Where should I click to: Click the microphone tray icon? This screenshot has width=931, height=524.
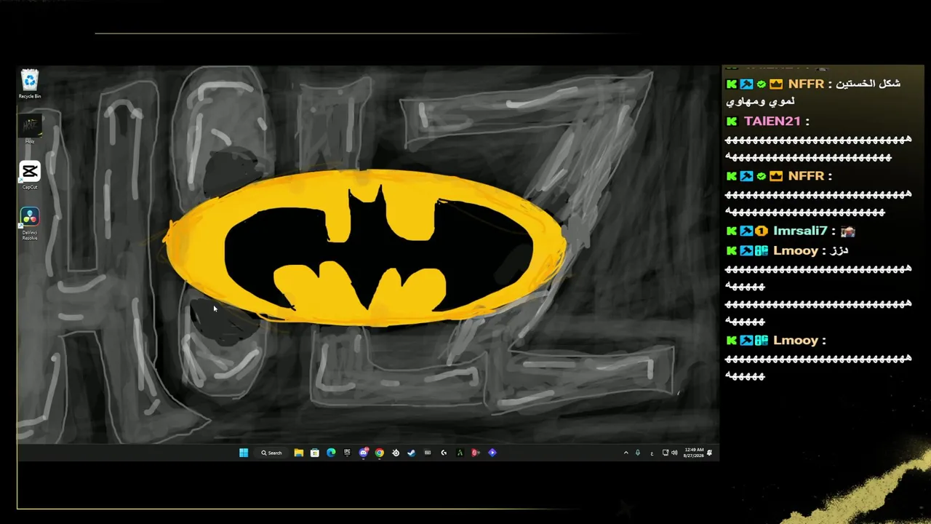click(x=638, y=453)
